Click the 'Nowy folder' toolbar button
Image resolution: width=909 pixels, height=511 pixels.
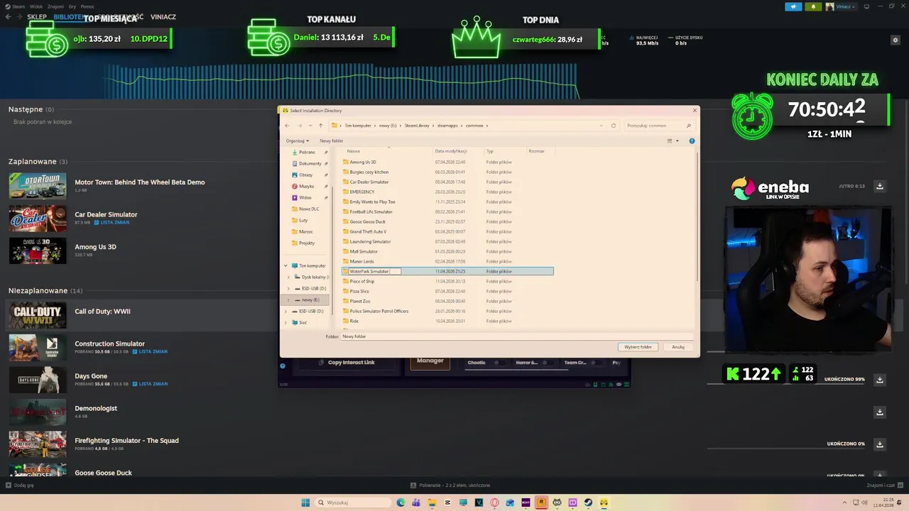(x=332, y=141)
